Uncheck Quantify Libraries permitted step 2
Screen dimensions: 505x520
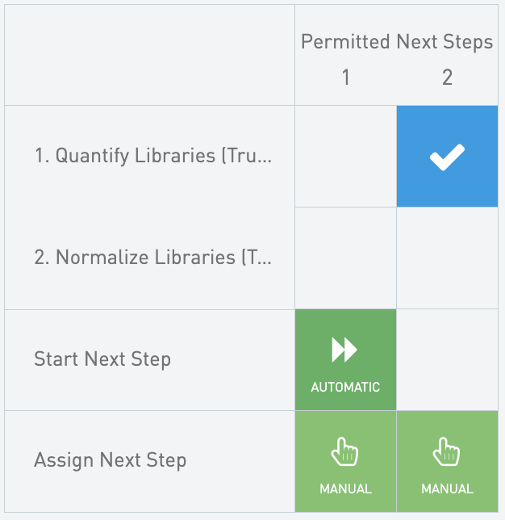point(447,157)
